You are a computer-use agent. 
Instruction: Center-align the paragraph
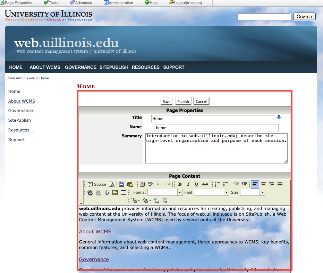tap(263, 184)
